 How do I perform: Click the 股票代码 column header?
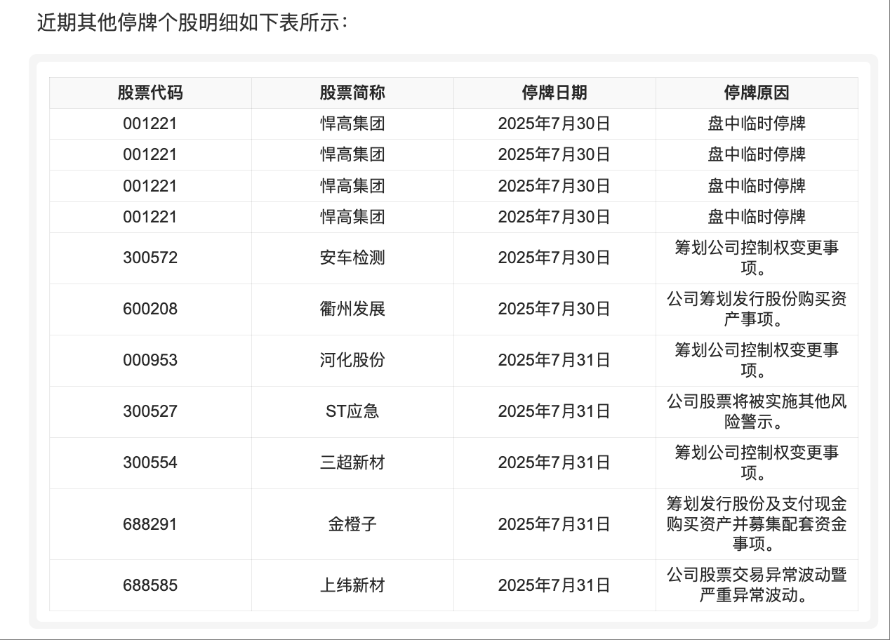(x=150, y=93)
